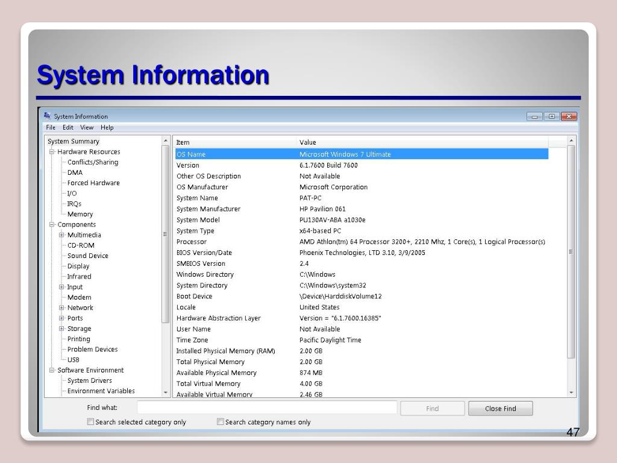Select System Summary in the tree
The width and height of the screenshot is (617, 463).
tap(73, 141)
